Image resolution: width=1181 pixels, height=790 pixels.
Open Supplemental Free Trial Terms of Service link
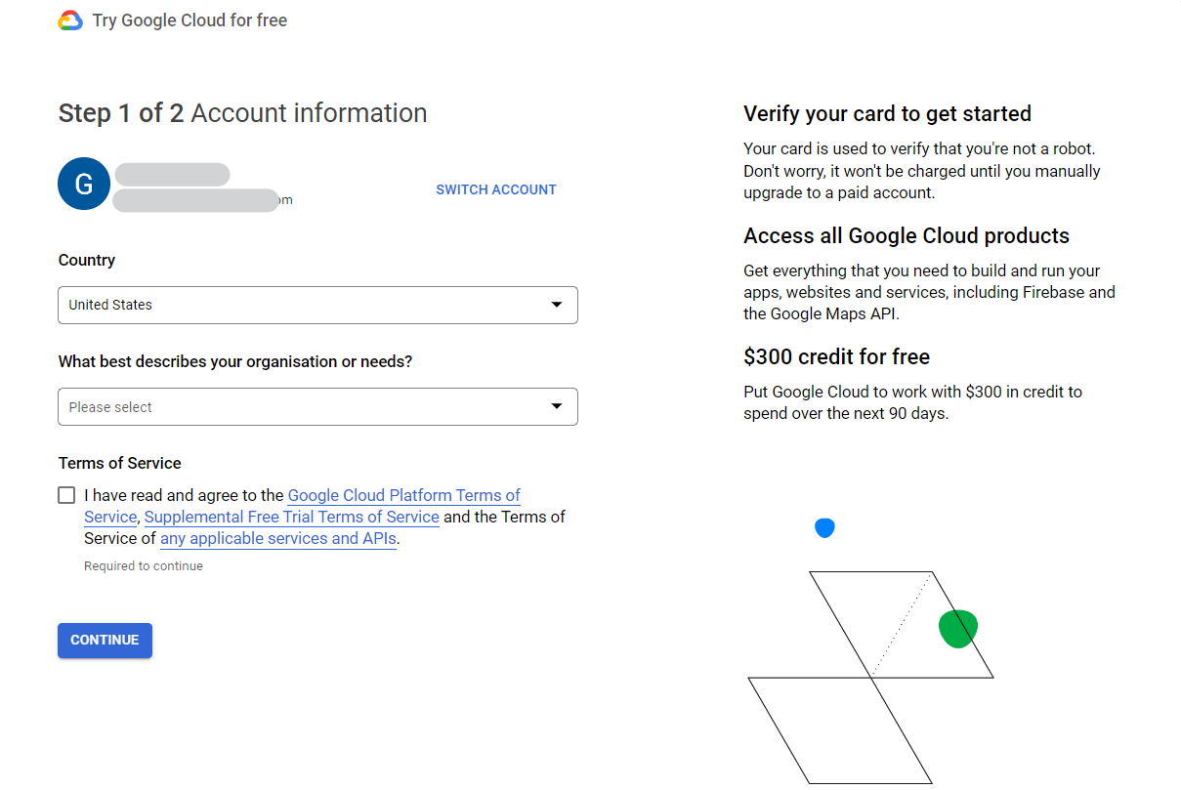point(291,517)
